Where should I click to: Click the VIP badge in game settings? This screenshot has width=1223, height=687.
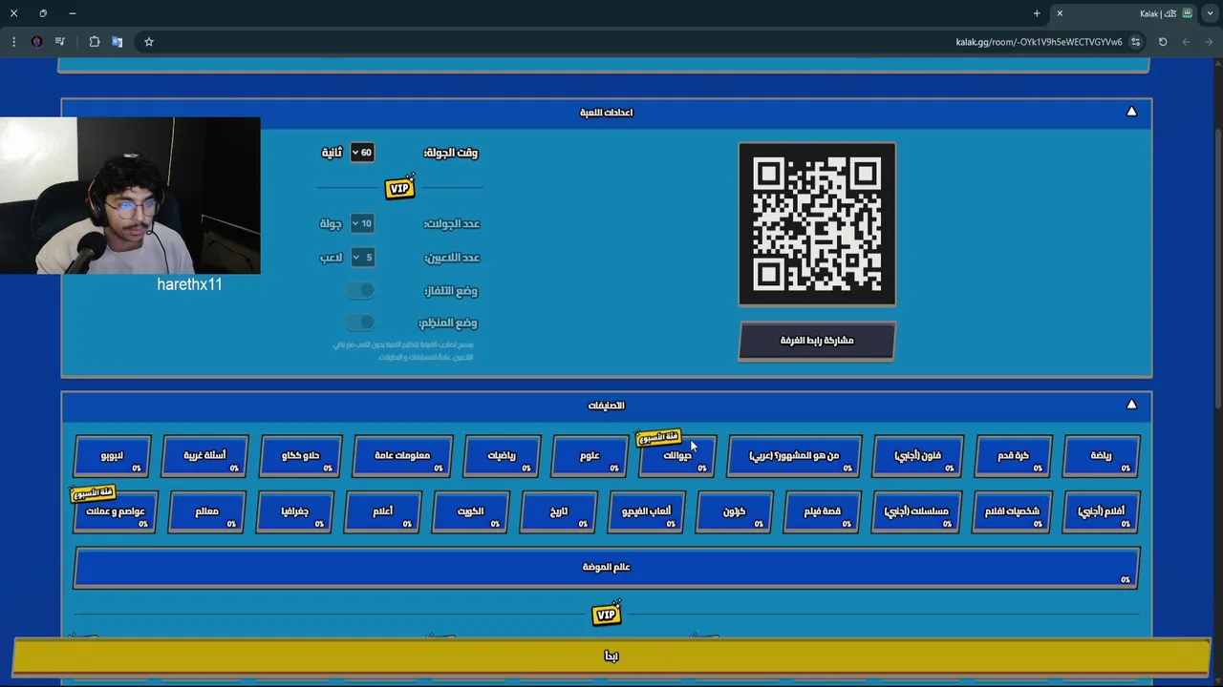point(400,187)
